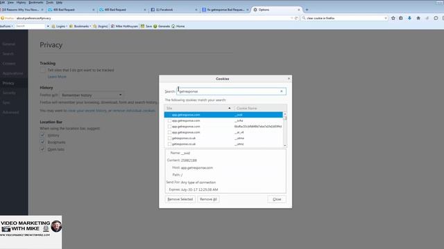The image size is (444, 249).
Task: Tick checkbox for cookie named __ar_v4
Action: [x=169, y=132]
